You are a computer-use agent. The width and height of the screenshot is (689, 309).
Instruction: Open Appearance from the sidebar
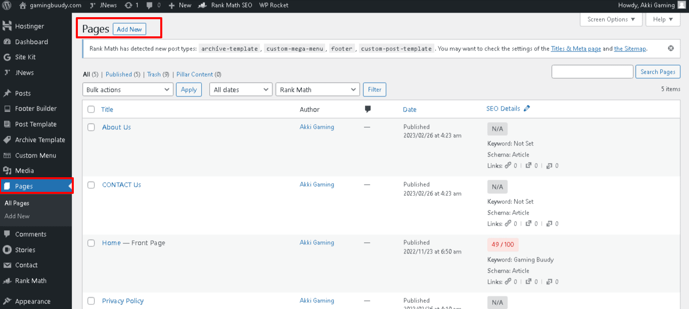click(32, 301)
